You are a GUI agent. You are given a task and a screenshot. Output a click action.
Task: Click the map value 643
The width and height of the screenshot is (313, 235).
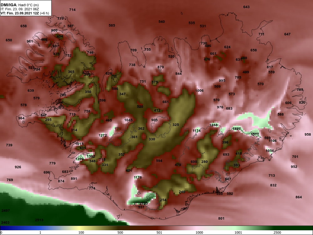pos(246,7)
